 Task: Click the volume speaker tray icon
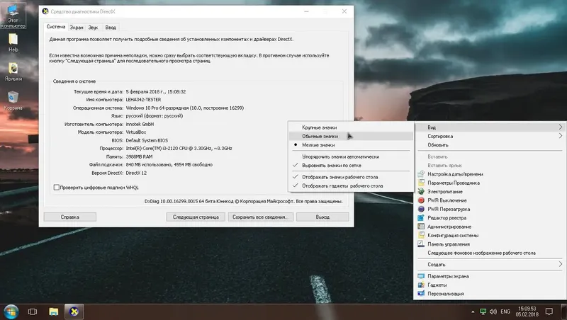coord(493,312)
